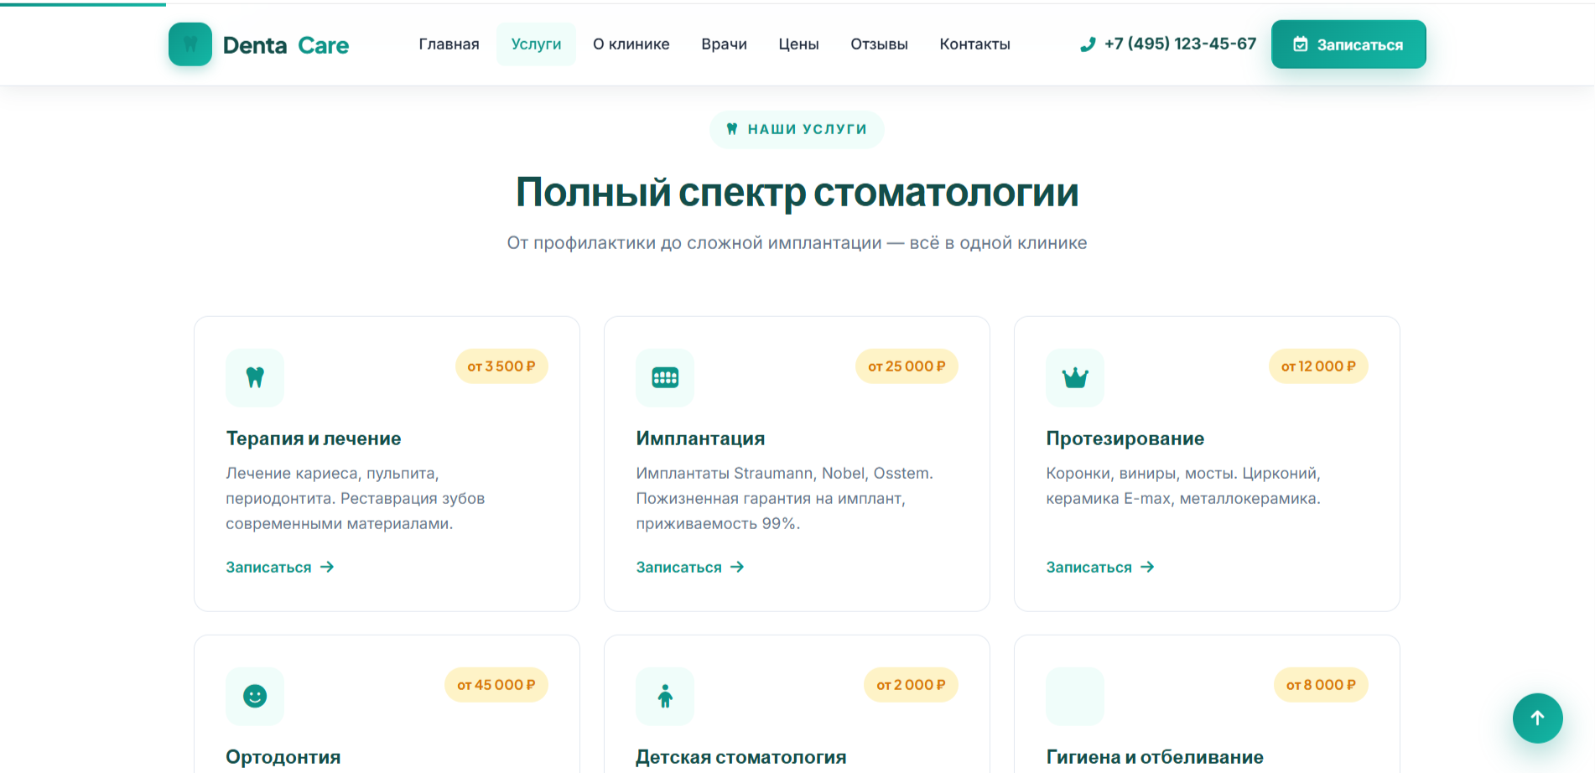
Task: Click the implant icon on Имплантация card
Action: [x=665, y=378]
